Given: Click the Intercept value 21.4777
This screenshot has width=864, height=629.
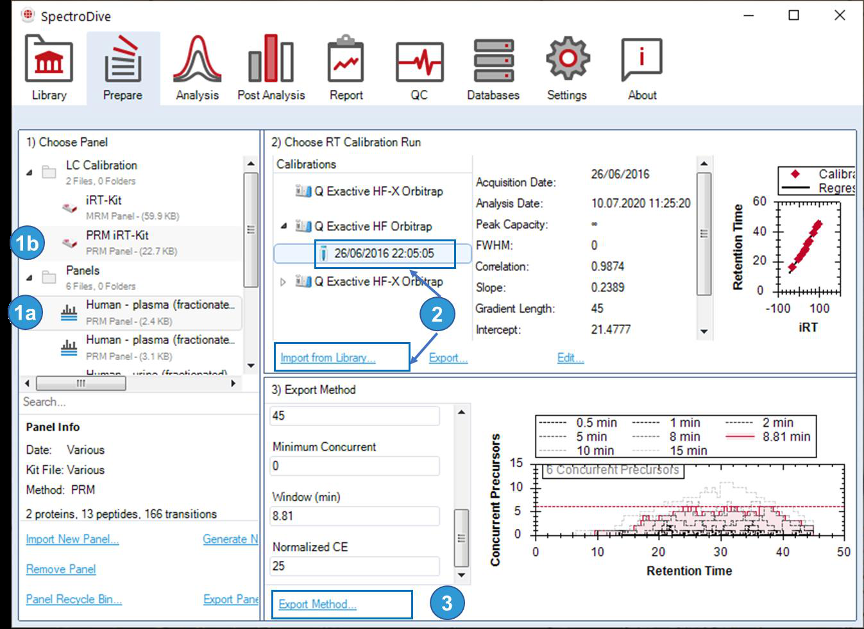Looking at the screenshot, I should coord(611,329).
